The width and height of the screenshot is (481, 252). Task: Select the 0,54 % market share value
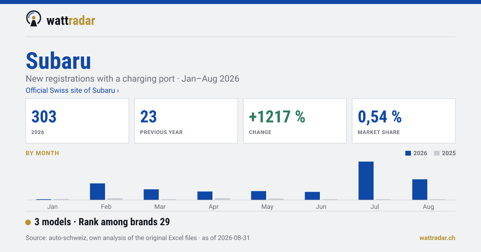380,117
